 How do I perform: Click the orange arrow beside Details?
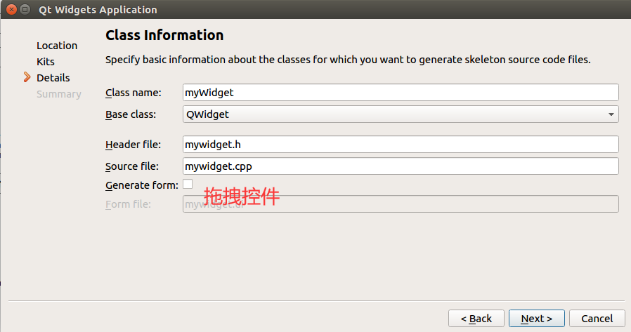coord(27,77)
